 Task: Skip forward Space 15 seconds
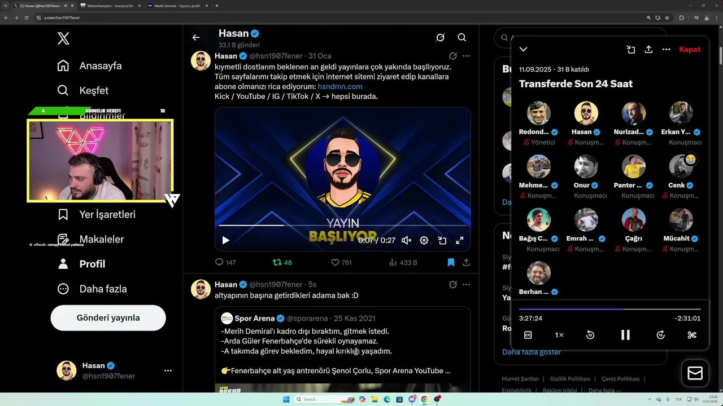[660, 335]
